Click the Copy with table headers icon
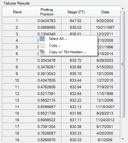The width and height of the screenshot is (128, 143). [x=42, y=52]
